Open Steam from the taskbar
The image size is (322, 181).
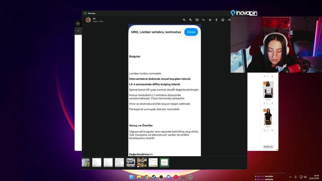[154, 177]
